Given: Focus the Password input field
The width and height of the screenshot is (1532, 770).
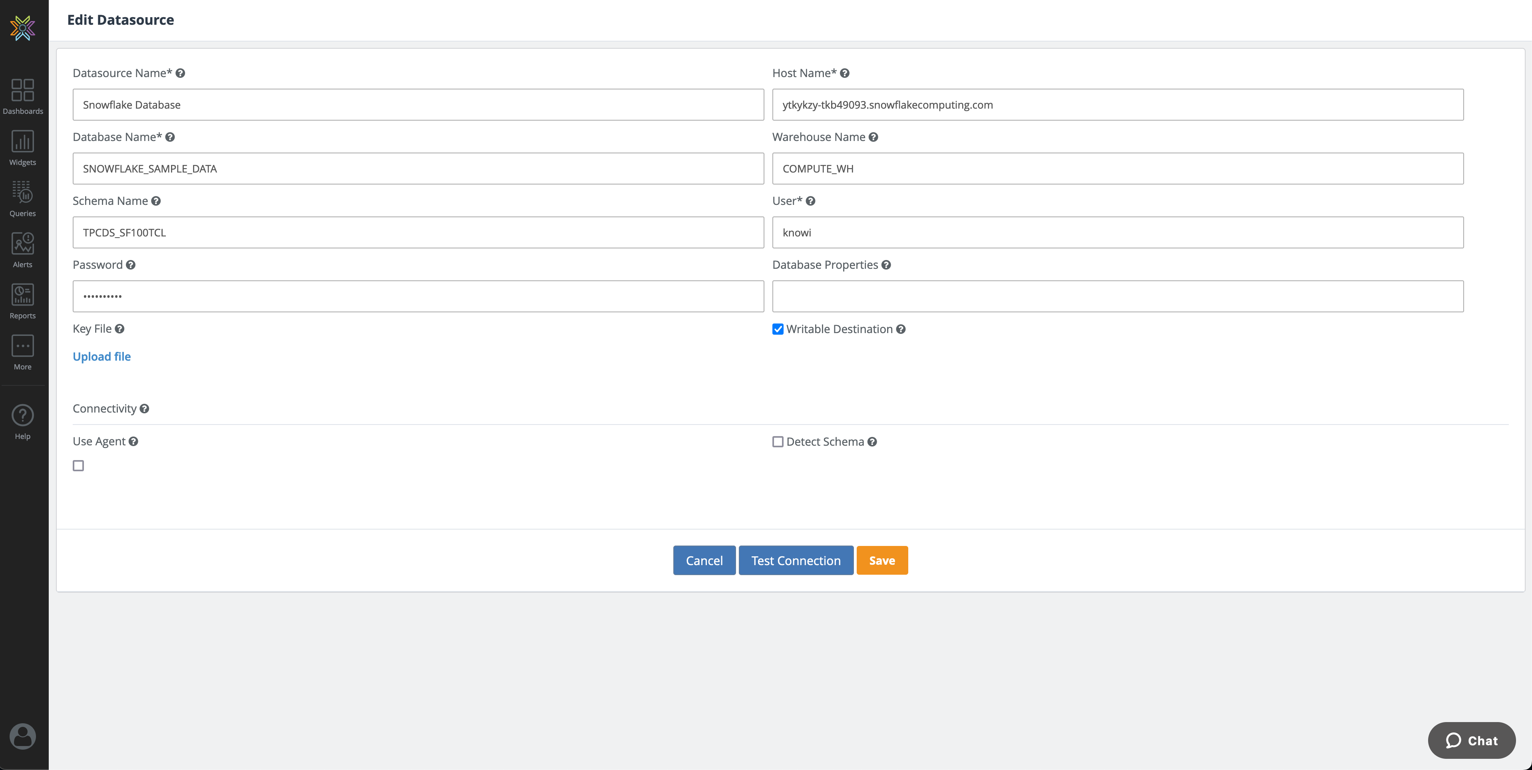Looking at the screenshot, I should click(418, 297).
